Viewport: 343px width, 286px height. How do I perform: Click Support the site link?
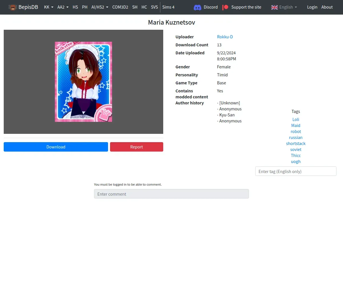[246, 7]
